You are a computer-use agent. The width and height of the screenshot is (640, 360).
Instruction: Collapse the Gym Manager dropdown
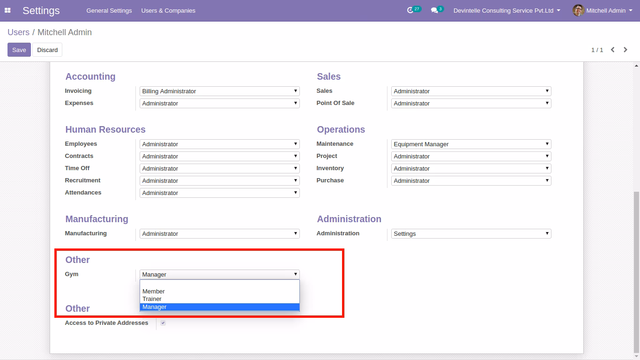(220, 274)
